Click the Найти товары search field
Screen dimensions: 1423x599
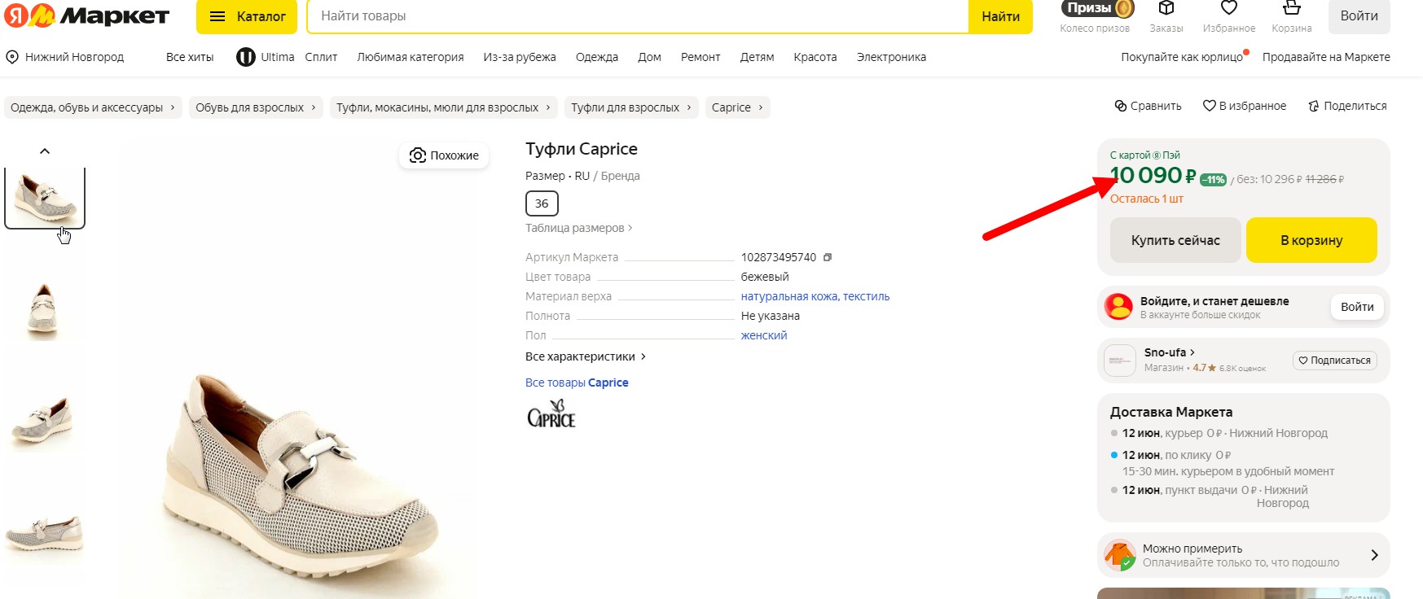click(637, 16)
